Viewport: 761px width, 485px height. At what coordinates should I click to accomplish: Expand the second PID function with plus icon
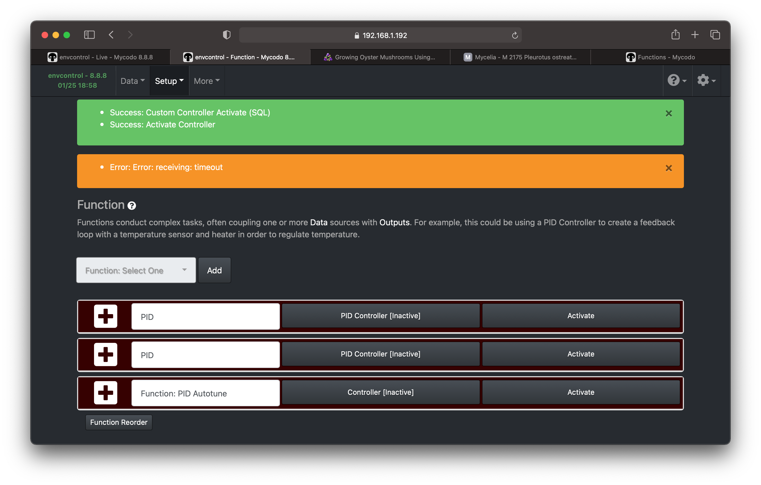(106, 354)
